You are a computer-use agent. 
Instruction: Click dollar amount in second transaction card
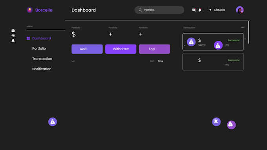pos(199,60)
